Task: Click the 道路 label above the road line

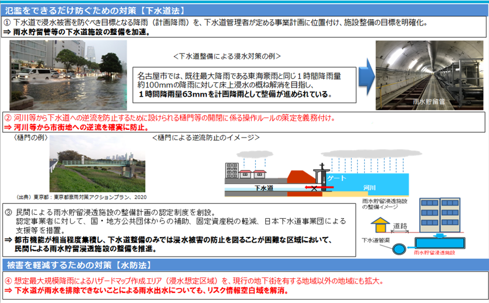Action: (400, 226)
